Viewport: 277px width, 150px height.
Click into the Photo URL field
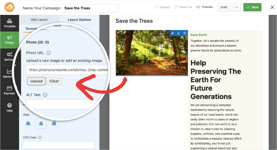[x=67, y=70]
